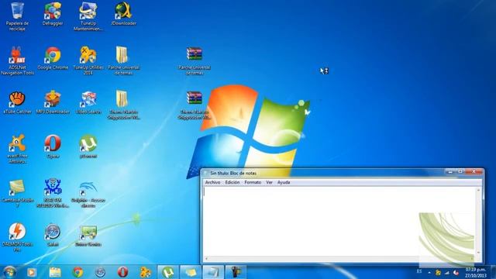Click the Notepad vertical scrollbar down arrow
The width and height of the screenshot is (496, 279).
pyautogui.click(x=478, y=253)
